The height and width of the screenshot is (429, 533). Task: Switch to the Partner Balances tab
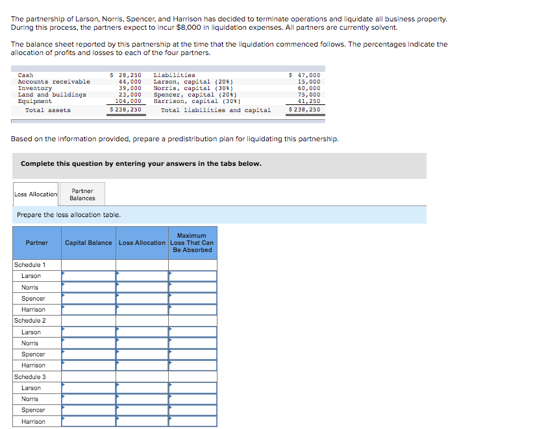pyautogui.click(x=82, y=193)
